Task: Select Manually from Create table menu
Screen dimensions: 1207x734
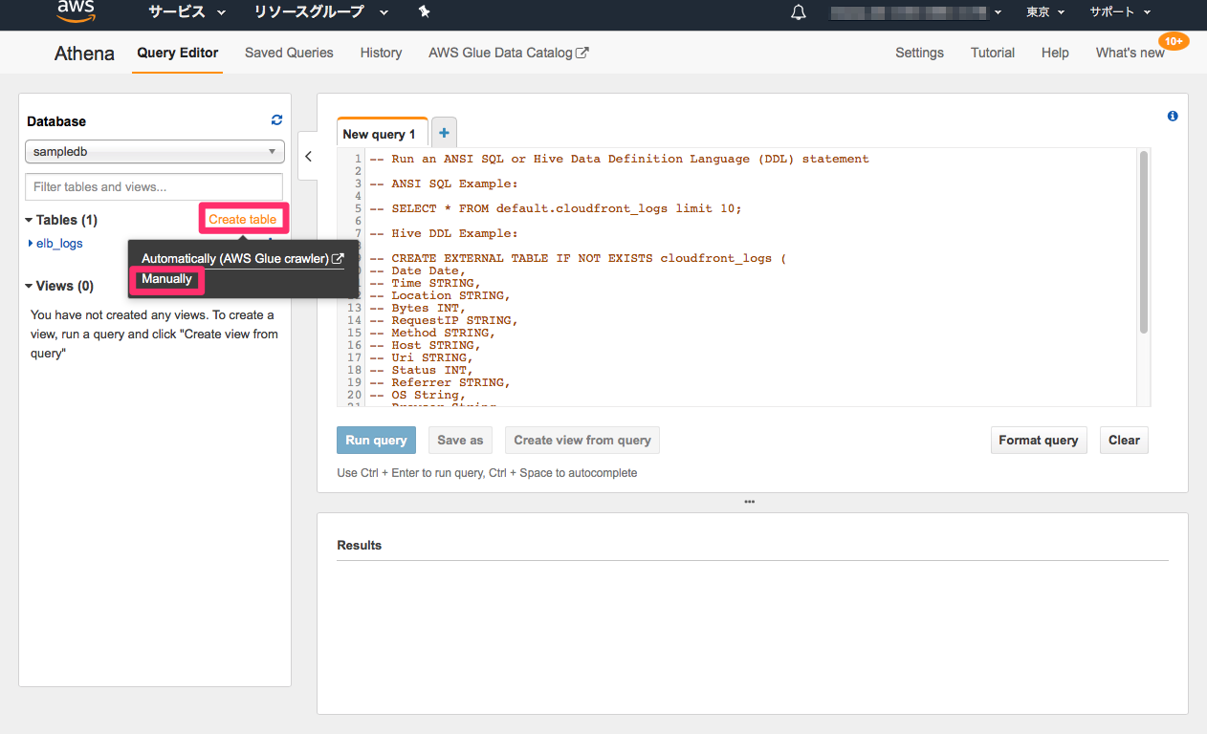Action: click(x=167, y=279)
